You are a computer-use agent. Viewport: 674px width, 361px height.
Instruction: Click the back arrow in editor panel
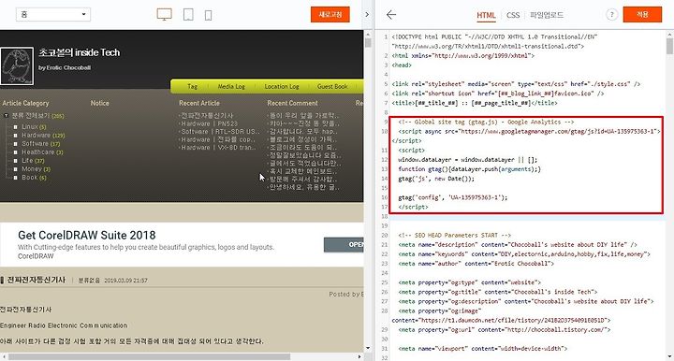coord(391,15)
